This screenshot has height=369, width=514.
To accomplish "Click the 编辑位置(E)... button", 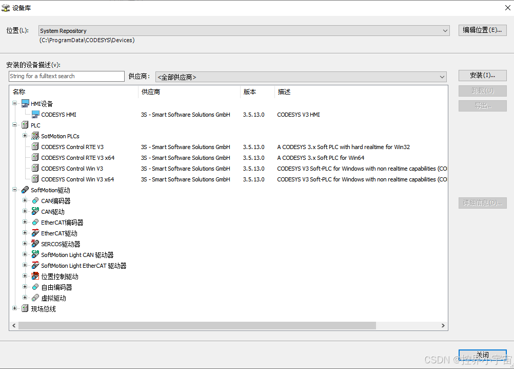I will [x=483, y=30].
